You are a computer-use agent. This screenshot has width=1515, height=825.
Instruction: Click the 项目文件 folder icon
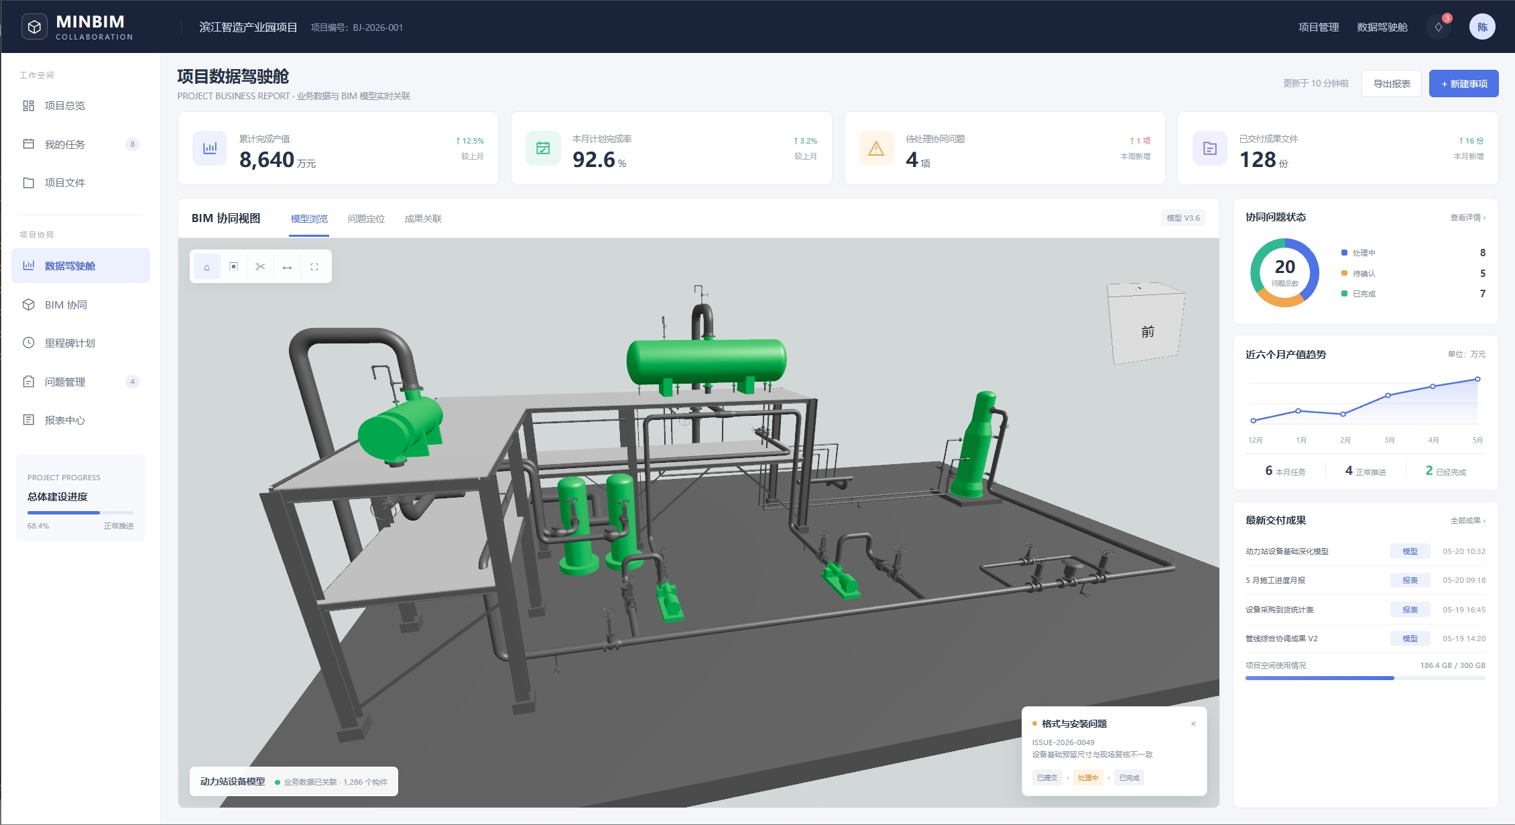[28, 182]
